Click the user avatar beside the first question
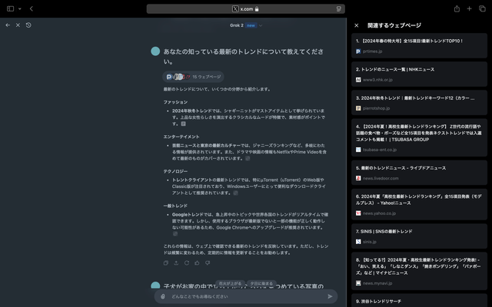This screenshot has height=307, width=492. 155,51
